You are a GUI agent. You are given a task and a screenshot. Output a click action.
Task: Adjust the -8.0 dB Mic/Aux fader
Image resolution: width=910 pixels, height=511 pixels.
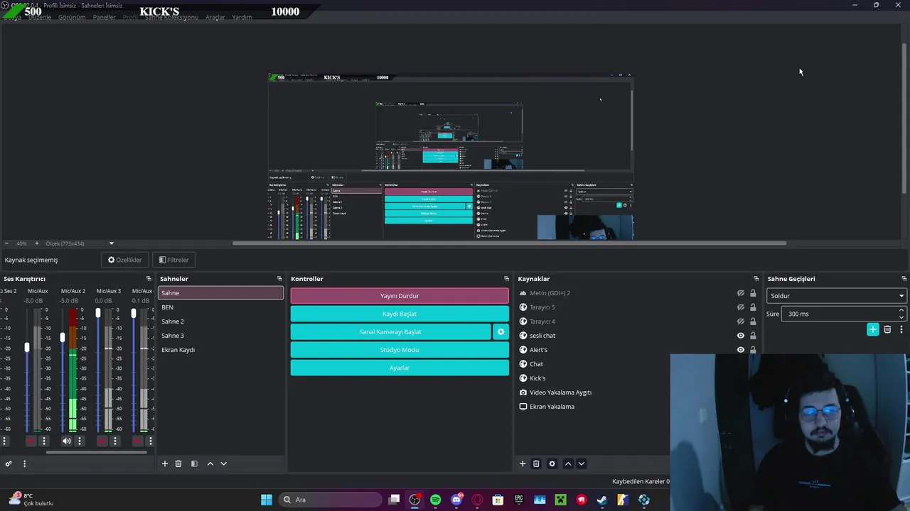[x=27, y=347]
